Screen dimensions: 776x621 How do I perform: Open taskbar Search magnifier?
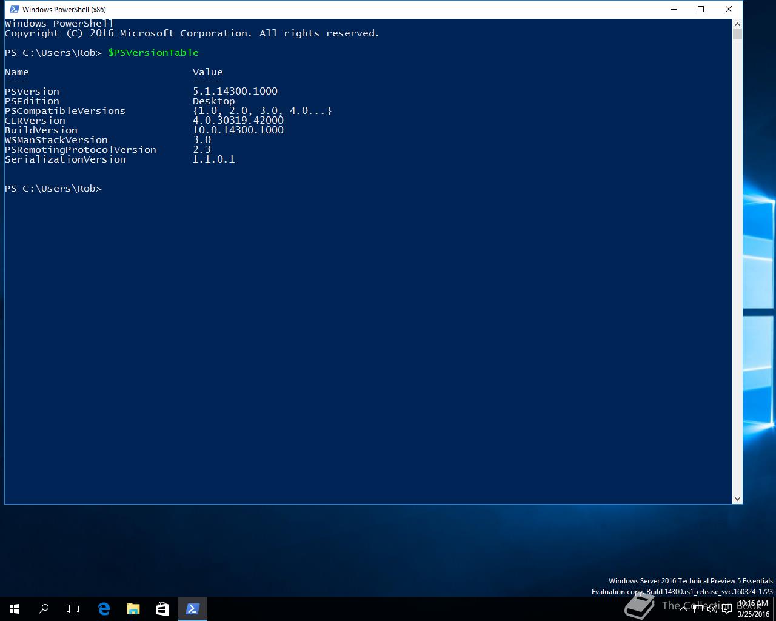(x=44, y=609)
